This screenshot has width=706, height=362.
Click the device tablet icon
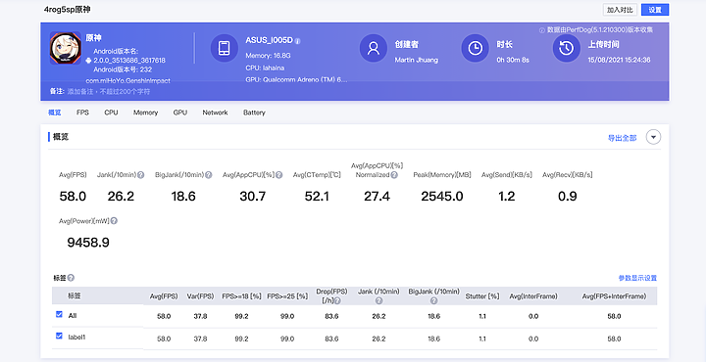pyautogui.click(x=225, y=48)
